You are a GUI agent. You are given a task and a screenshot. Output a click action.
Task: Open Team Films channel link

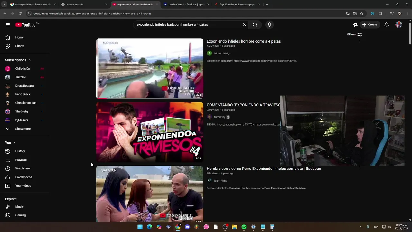pos(220,181)
